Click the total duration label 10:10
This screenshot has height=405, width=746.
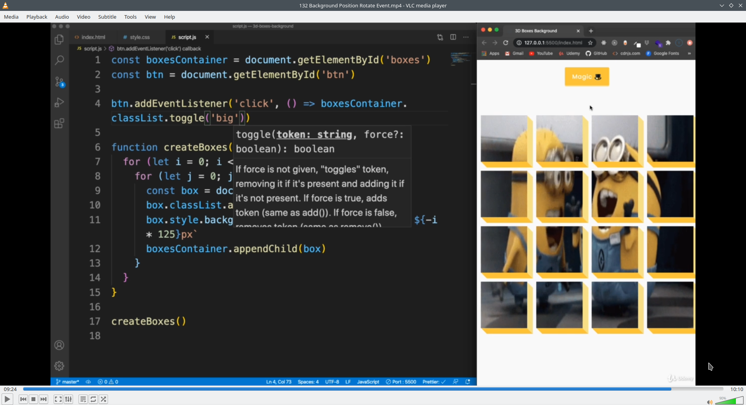tap(737, 389)
